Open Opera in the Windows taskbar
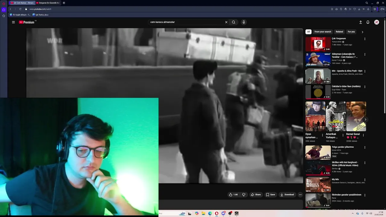386x217 pixels. click(217, 213)
